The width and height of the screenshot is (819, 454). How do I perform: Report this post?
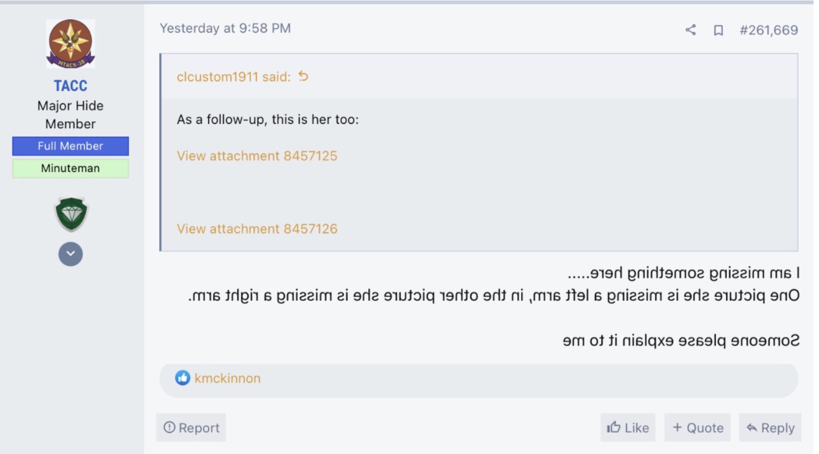[191, 428]
